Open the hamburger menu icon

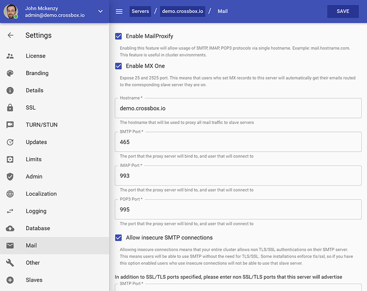[x=119, y=11]
